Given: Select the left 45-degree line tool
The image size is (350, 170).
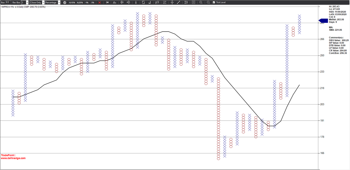Looking at the screenshot, I should [x=122, y=2].
